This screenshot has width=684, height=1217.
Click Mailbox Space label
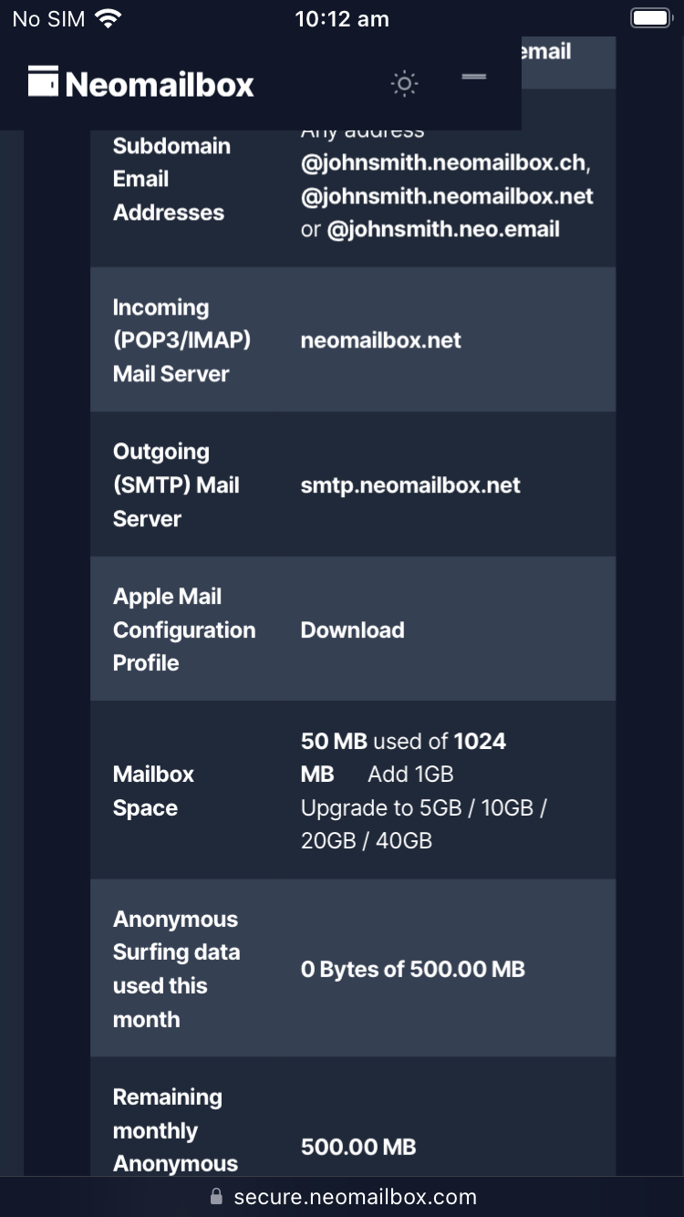click(x=153, y=791)
